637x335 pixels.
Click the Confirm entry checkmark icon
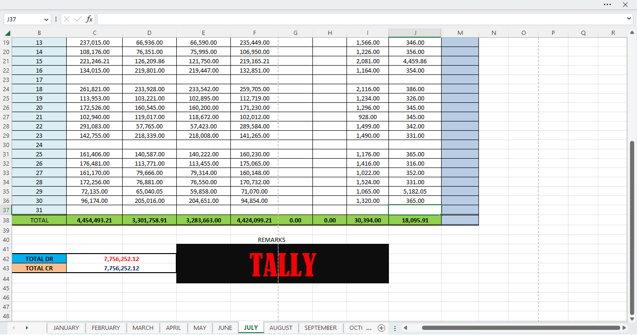click(x=78, y=19)
